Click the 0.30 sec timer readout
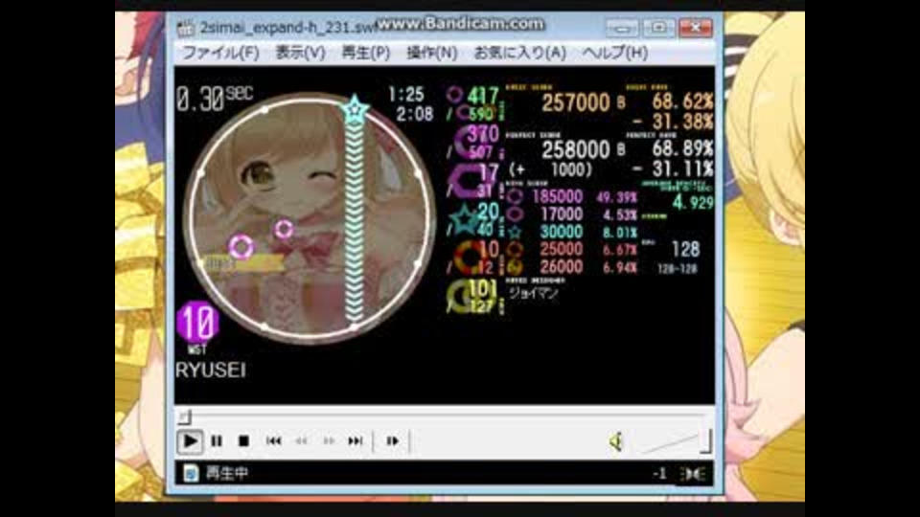Viewport: 920px width, 517px height. point(215,98)
